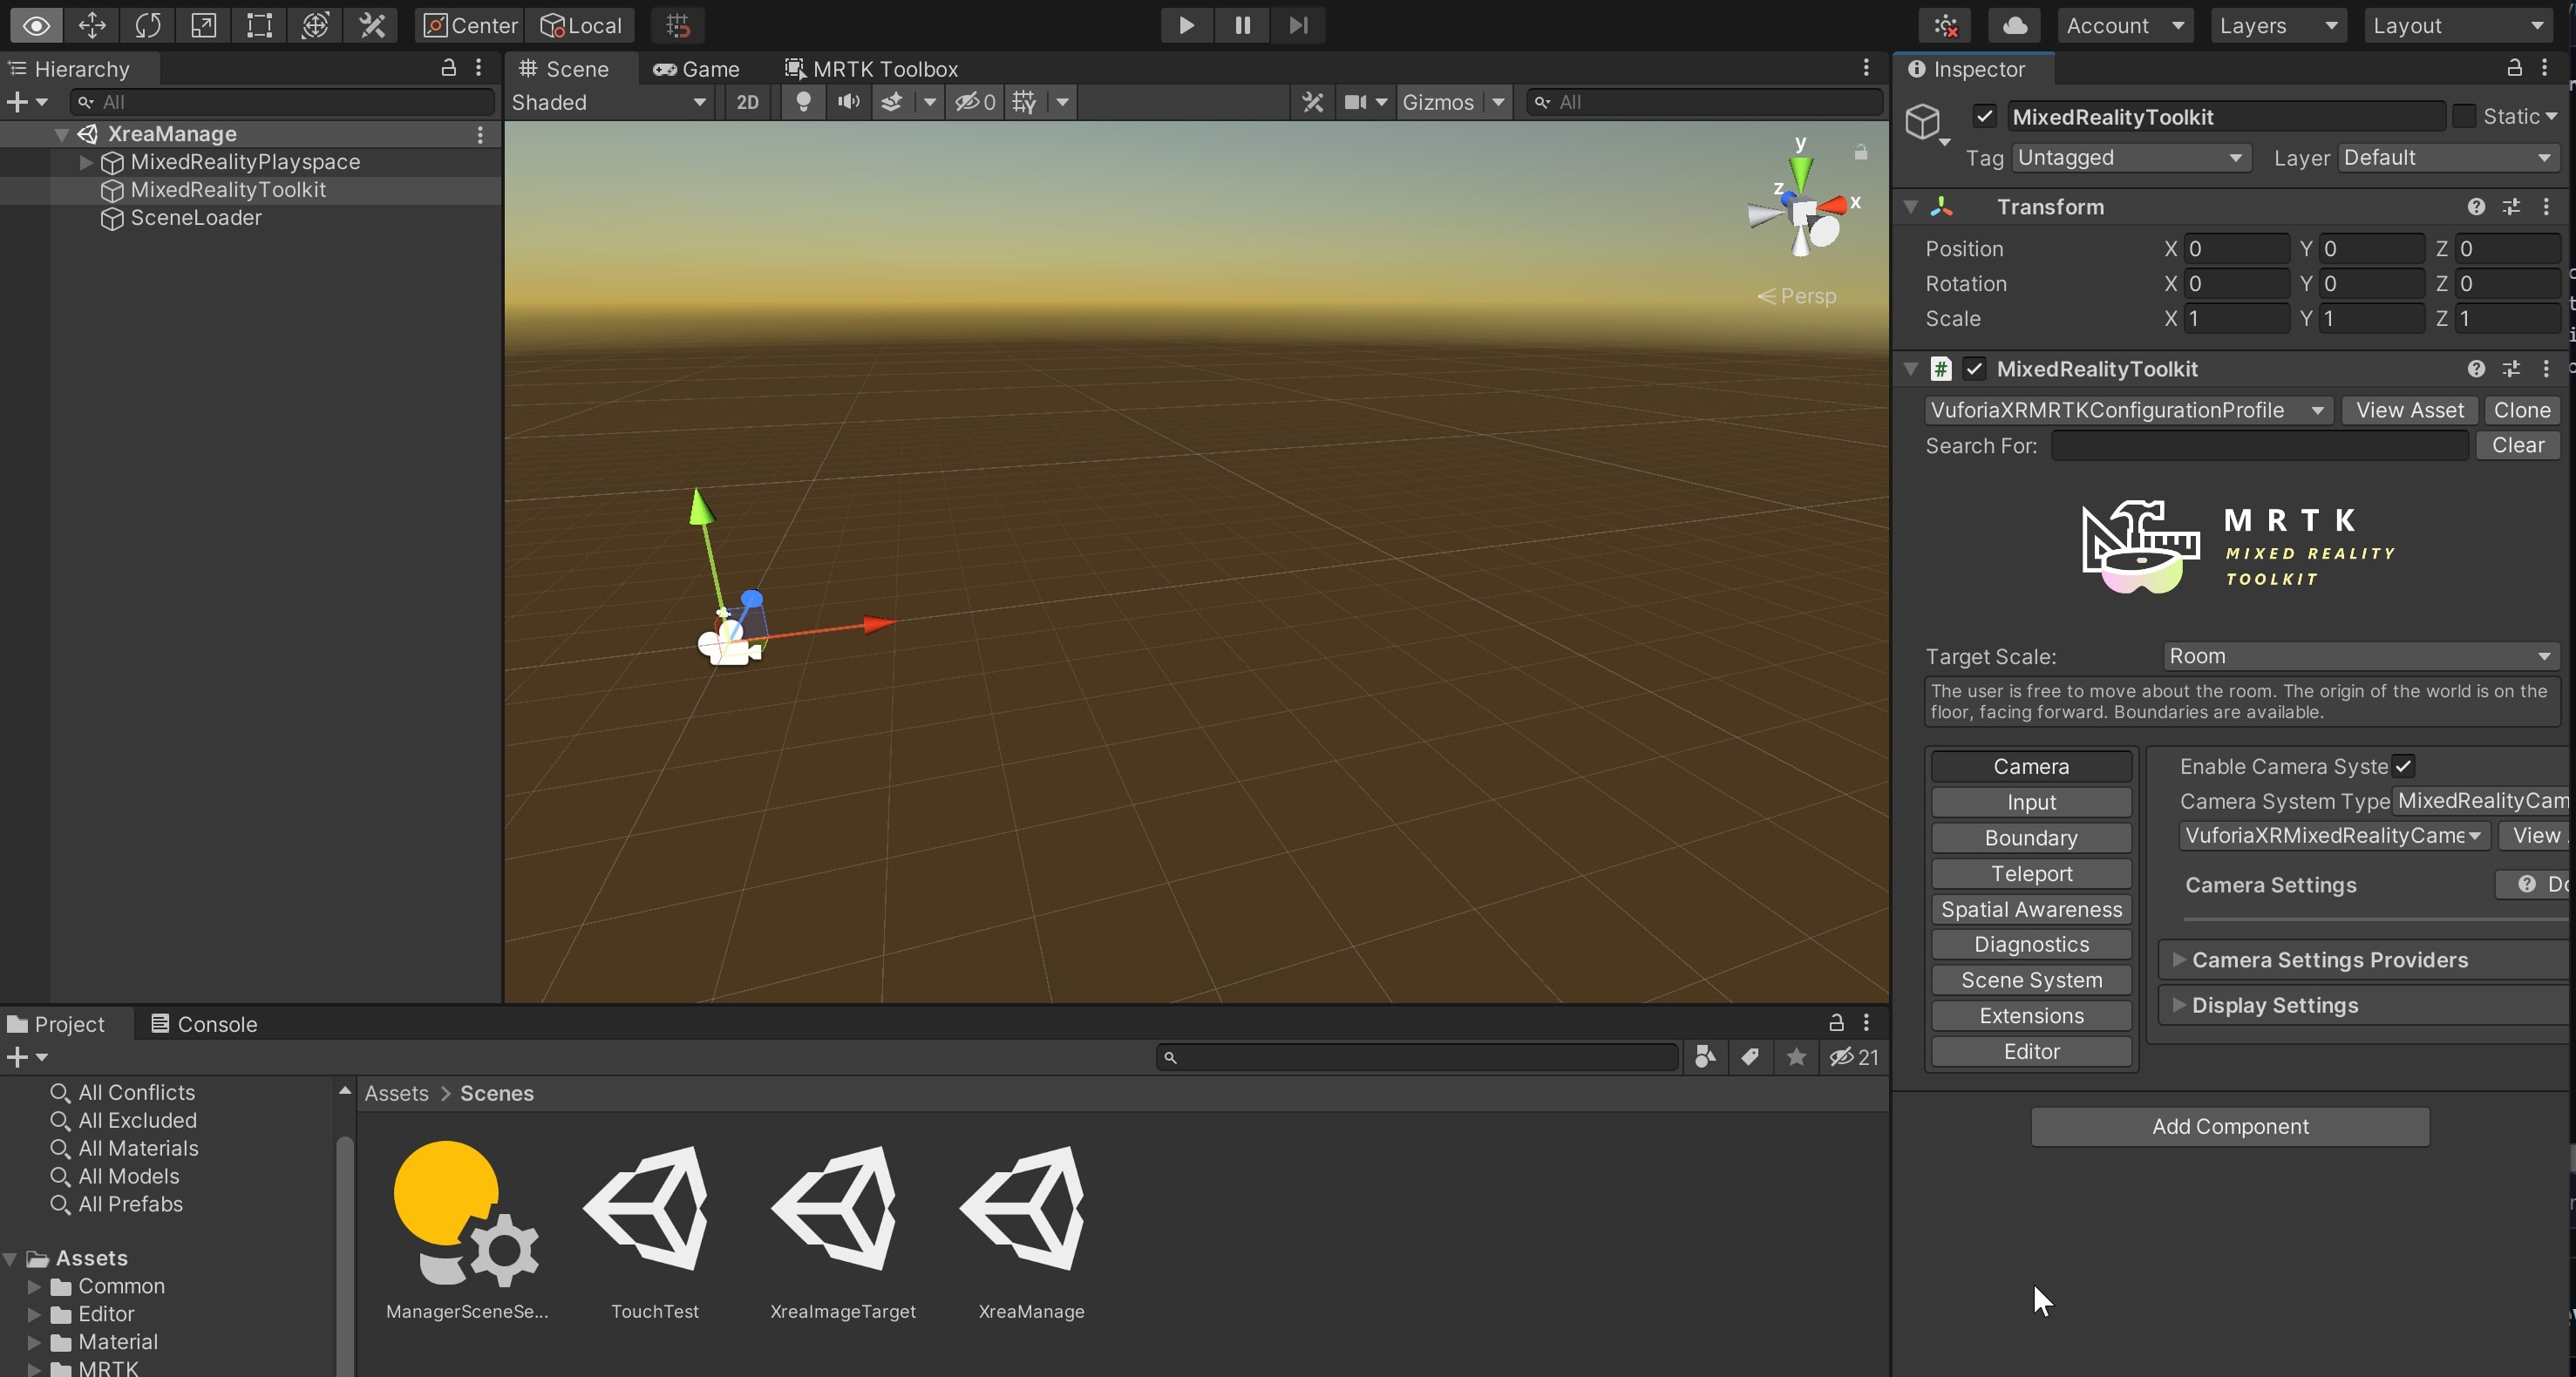
Task: Toggle the Static checkbox
Action: click(x=2465, y=117)
